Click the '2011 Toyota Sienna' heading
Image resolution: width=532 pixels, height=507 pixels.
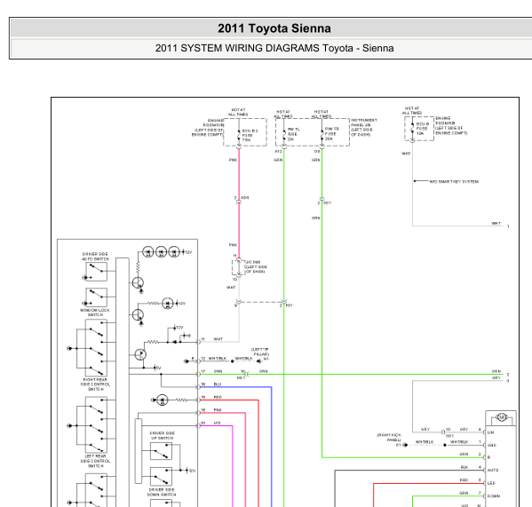click(x=274, y=28)
